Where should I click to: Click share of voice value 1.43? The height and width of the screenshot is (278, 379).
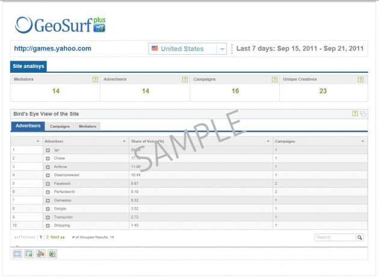(135, 225)
